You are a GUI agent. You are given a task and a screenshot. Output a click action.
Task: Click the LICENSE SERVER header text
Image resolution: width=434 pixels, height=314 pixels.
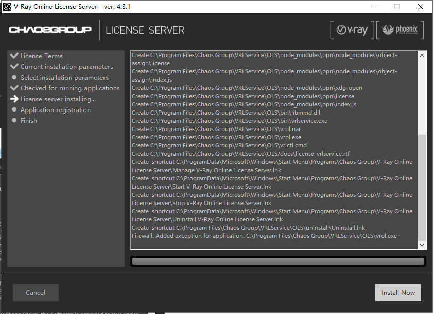tap(145, 30)
